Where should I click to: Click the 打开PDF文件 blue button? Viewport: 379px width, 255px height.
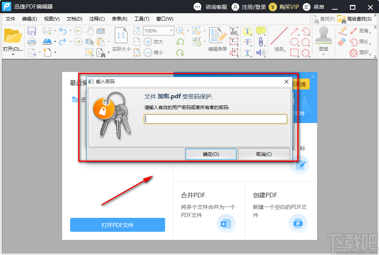point(117,225)
